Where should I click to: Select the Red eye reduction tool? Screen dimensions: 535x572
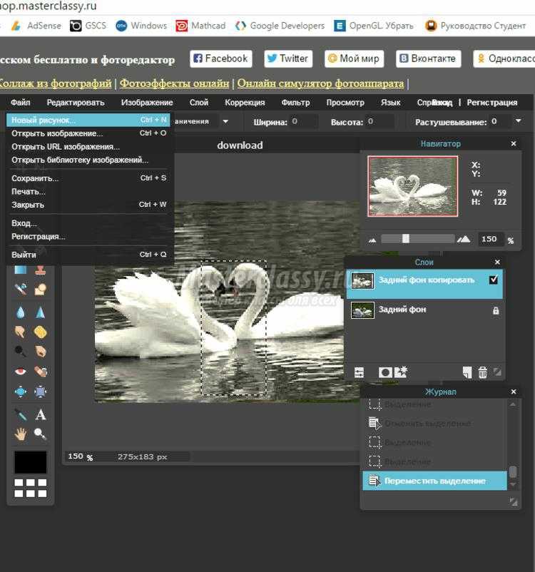[x=21, y=372]
